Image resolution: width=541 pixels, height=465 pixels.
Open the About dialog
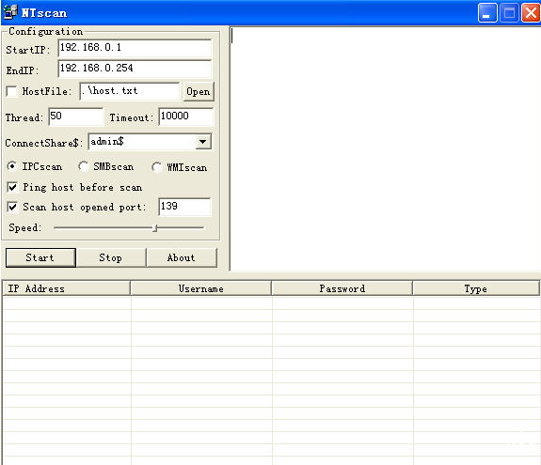182,257
